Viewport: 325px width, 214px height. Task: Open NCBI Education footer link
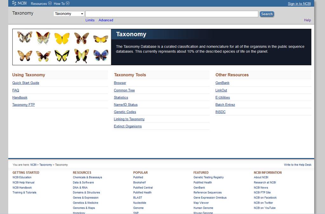pyautogui.click(x=22, y=178)
